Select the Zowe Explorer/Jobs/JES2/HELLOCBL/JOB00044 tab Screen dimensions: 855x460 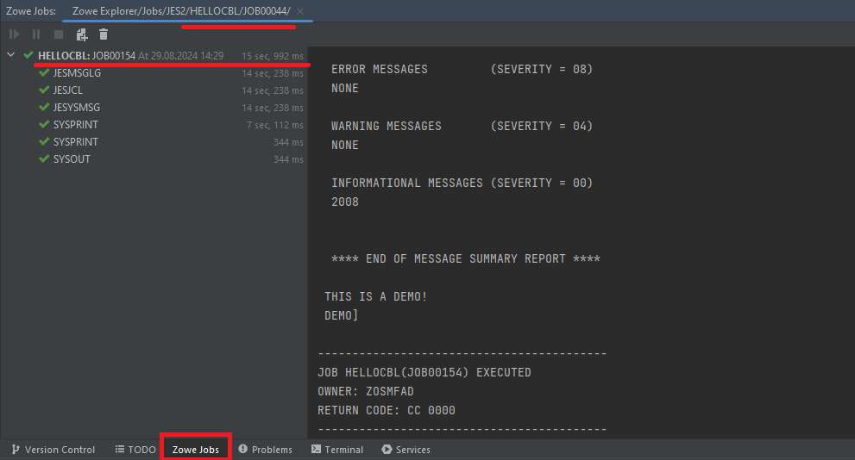[181, 11]
